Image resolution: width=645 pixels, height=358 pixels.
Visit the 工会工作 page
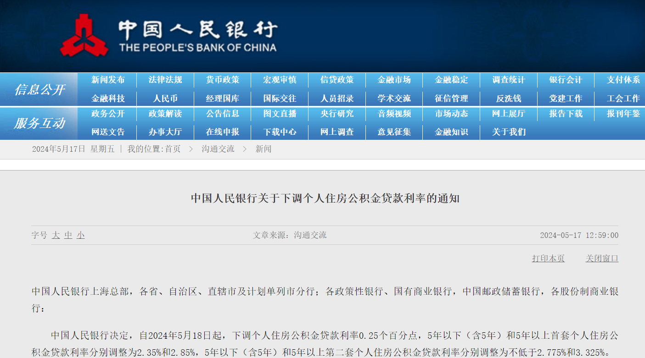(x=623, y=99)
